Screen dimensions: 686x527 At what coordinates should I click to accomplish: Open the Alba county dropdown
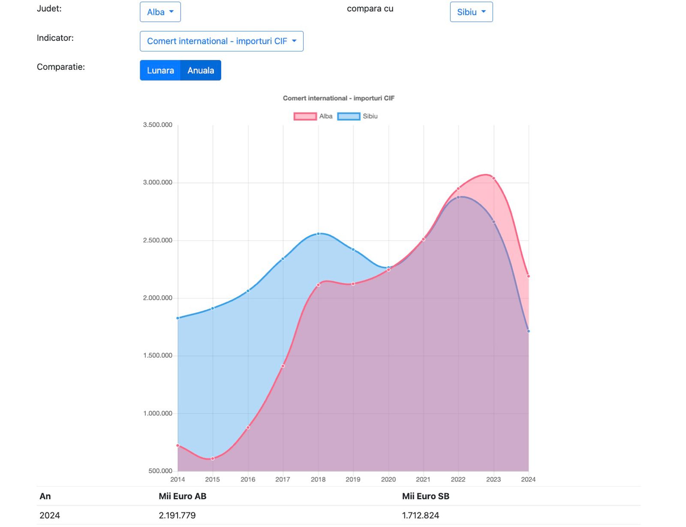160,12
